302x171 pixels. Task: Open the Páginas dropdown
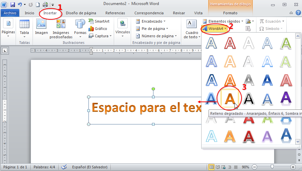click(x=8, y=28)
